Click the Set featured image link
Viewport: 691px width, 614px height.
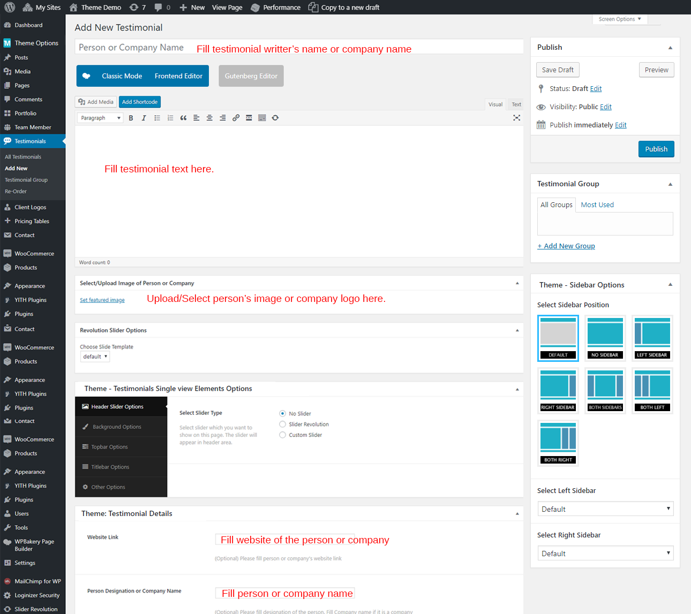pos(102,300)
